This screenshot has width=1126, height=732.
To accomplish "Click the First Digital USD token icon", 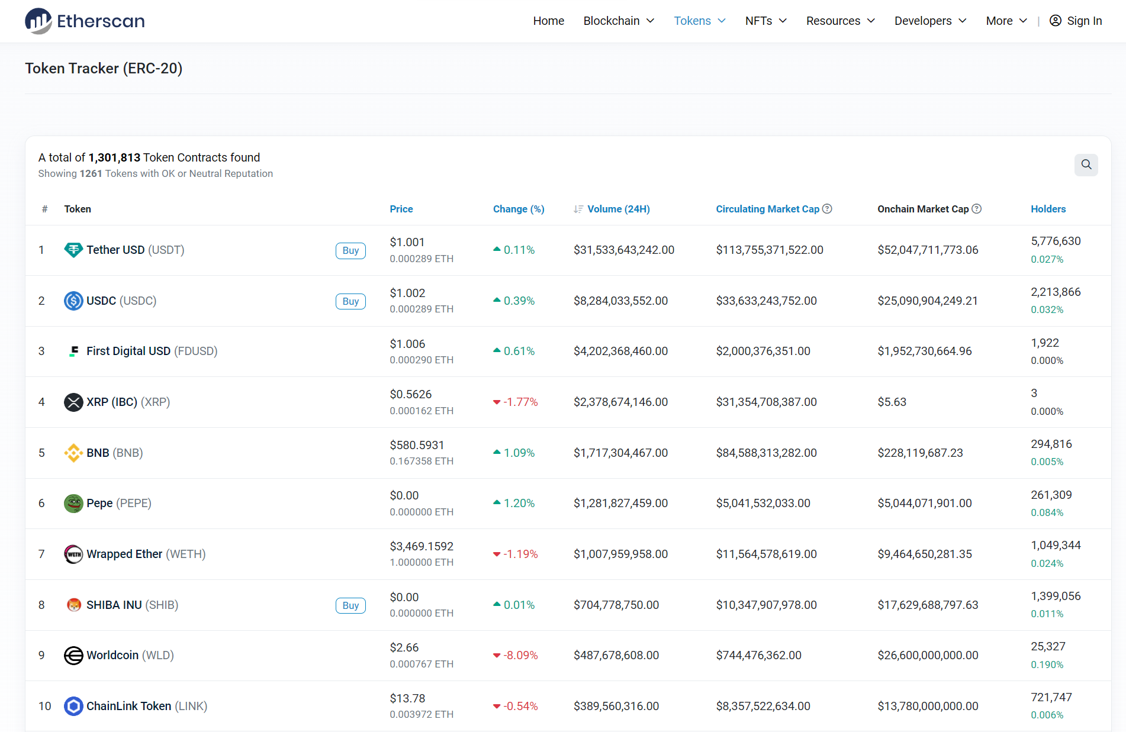I will [73, 352].
